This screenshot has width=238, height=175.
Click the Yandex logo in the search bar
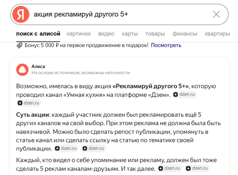coord(21,15)
